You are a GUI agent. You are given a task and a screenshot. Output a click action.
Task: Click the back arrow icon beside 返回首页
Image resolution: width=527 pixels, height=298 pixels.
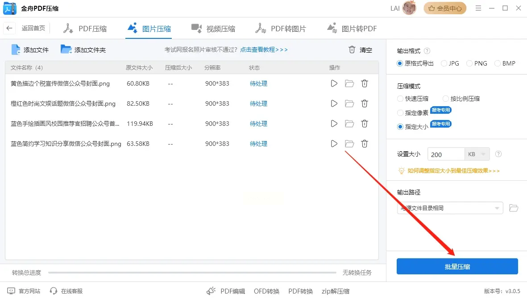pyautogui.click(x=9, y=28)
